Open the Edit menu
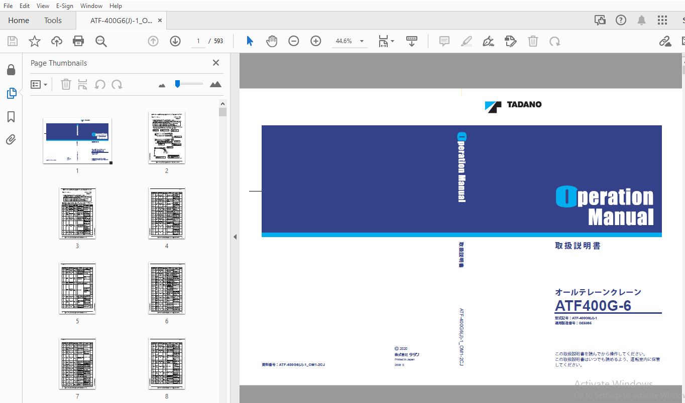 (24, 6)
